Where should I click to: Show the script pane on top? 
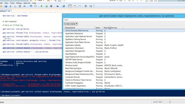[70, 6]
